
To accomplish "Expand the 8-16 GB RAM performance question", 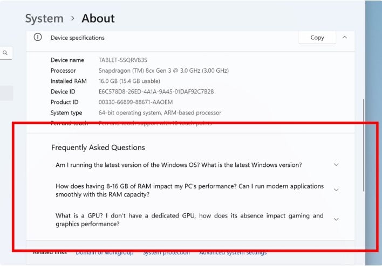I will pyautogui.click(x=336, y=190).
